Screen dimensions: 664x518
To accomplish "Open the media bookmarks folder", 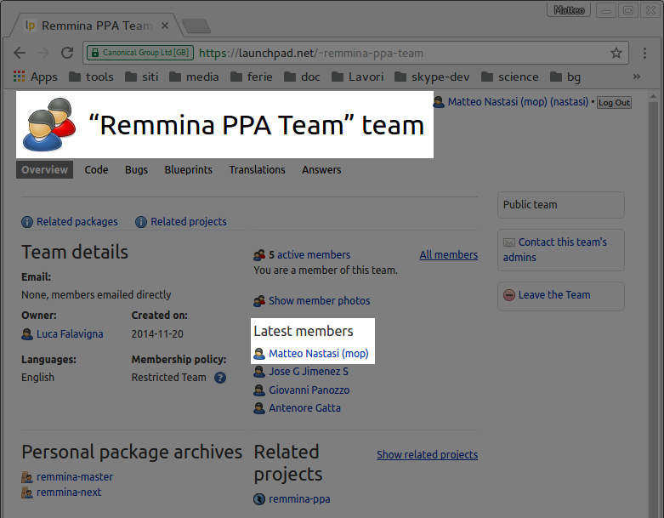I will pos(194,77).
